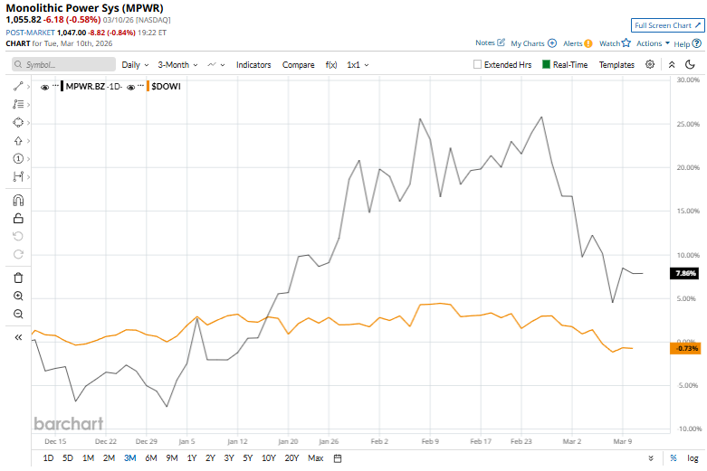Zoom in using magnifier plus icon

pos(18,296)
